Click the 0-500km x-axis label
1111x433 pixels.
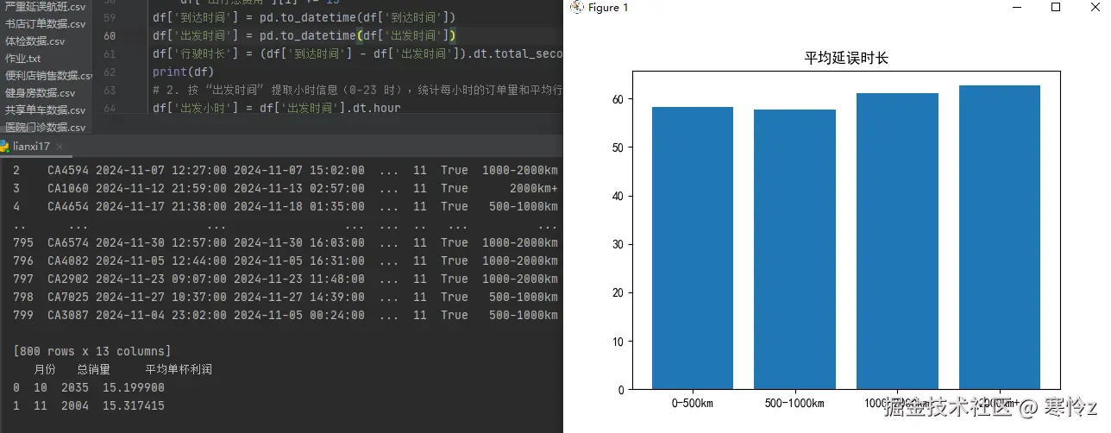693,403
